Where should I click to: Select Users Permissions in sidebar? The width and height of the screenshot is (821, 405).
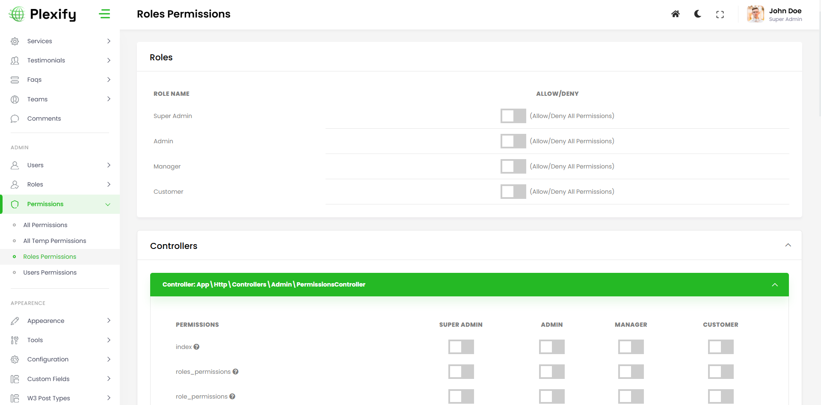point(50,272)
